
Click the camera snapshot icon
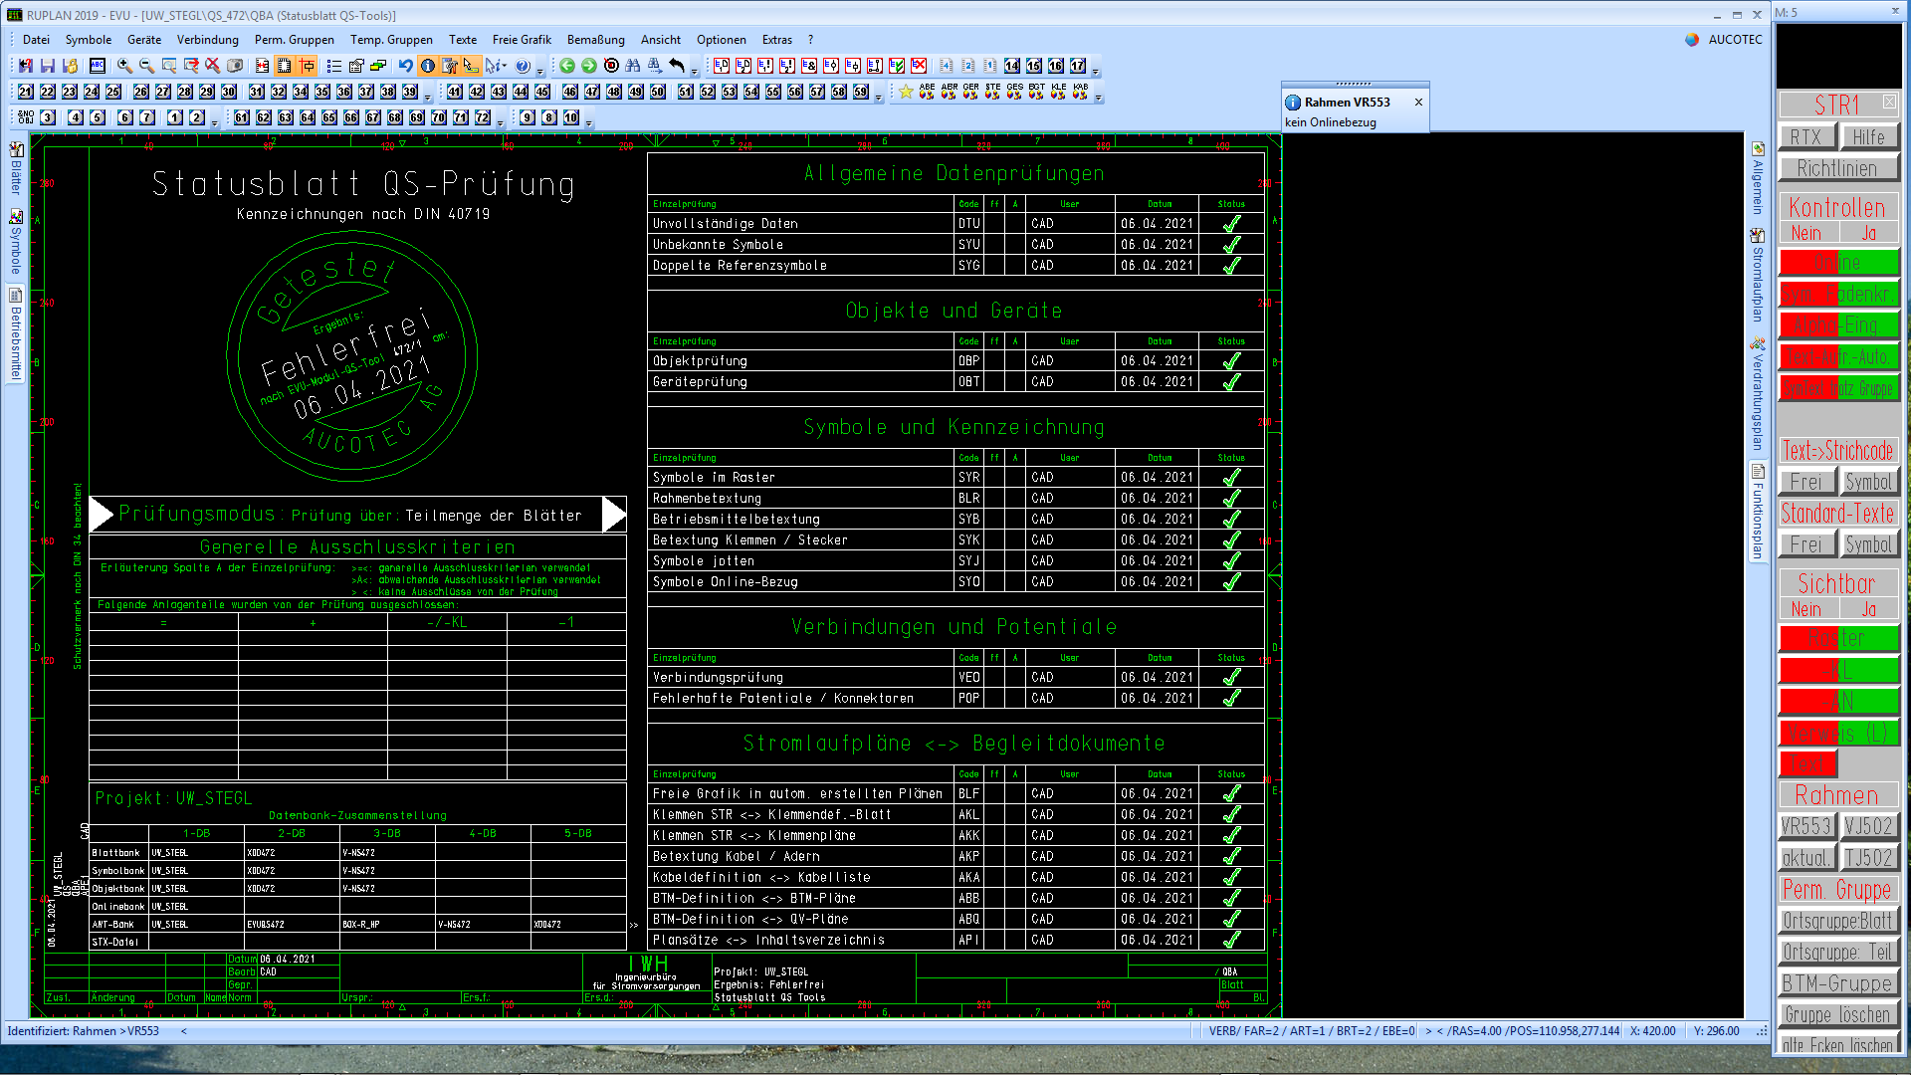coord(235,66)
